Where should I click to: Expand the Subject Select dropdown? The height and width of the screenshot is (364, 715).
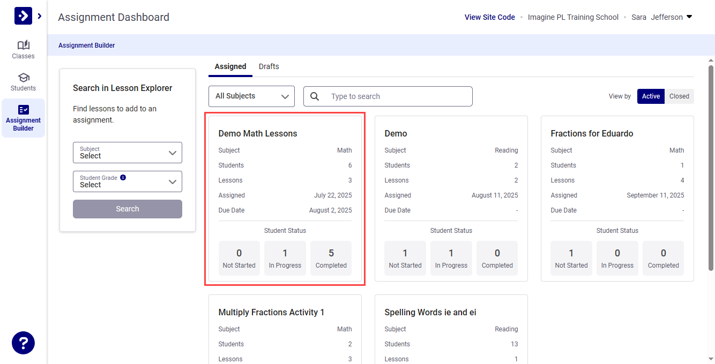(x=128, y=153)
